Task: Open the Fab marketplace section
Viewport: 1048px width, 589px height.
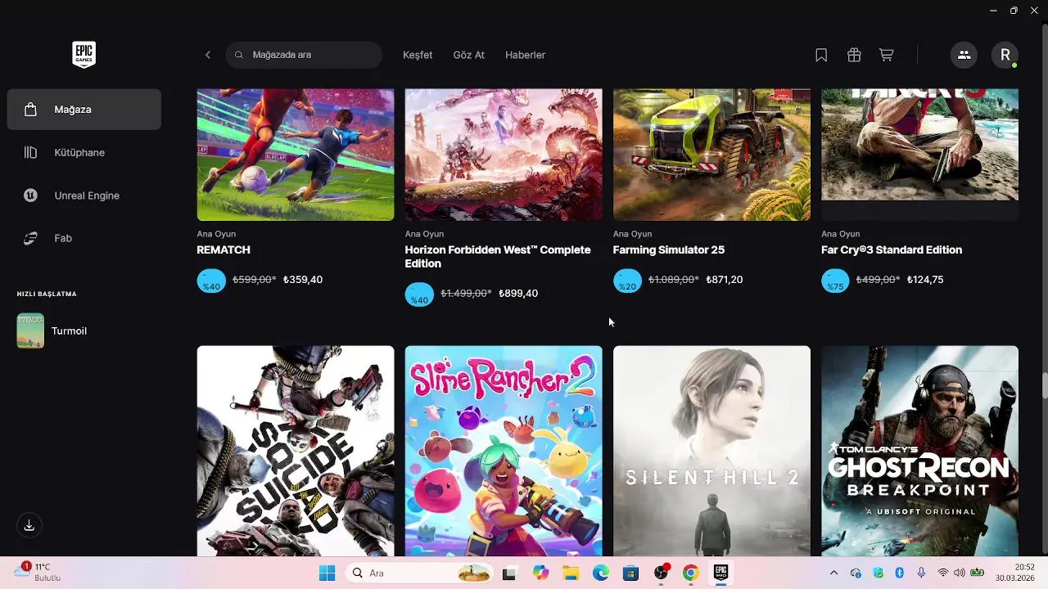Action: [x=84, y=238]
